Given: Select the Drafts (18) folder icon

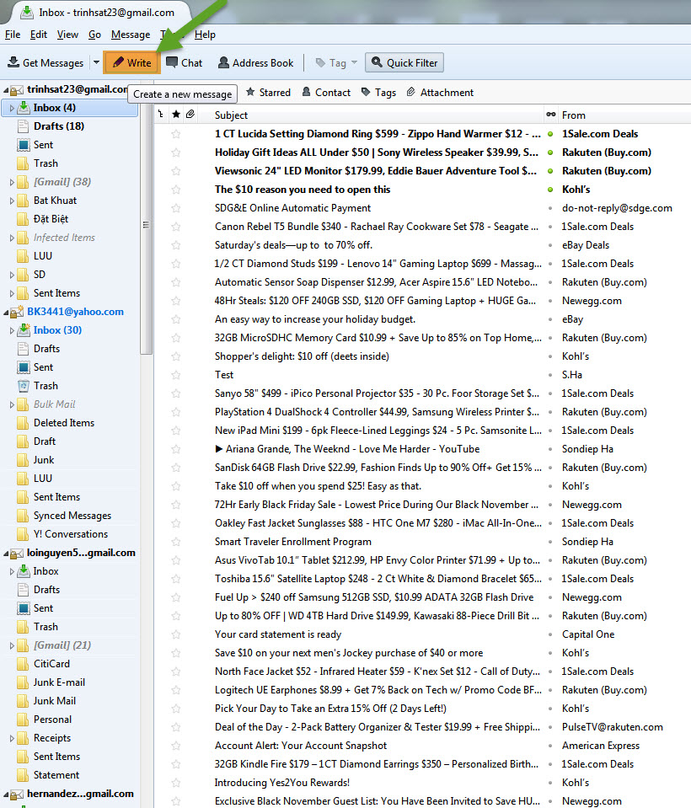Looking at the screenshot, I should [x=24, y=126].
